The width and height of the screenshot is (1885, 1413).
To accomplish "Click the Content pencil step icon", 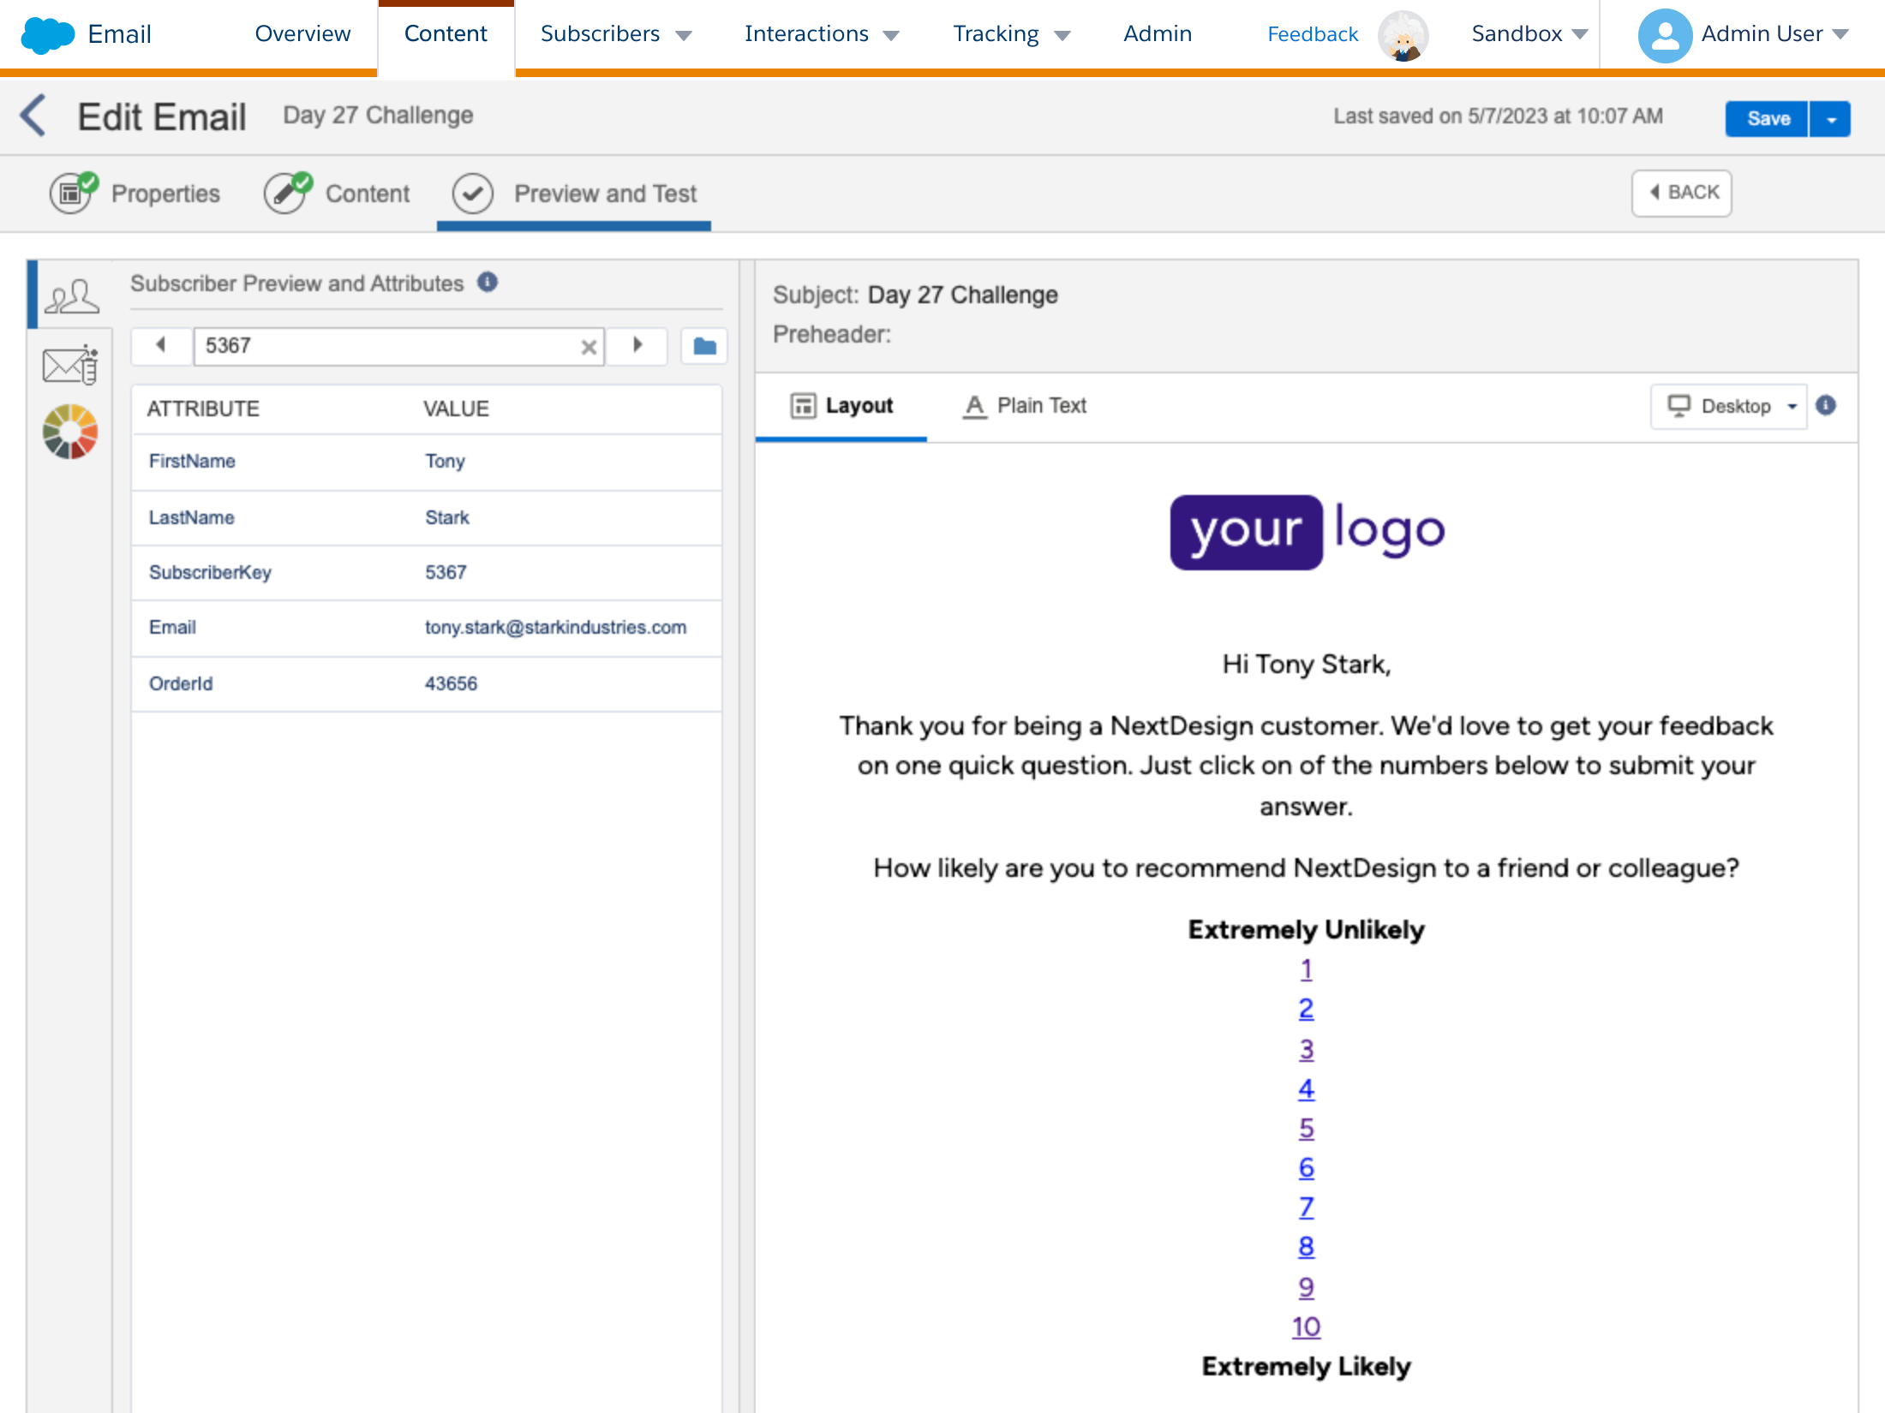I will (x=287, y=193).
